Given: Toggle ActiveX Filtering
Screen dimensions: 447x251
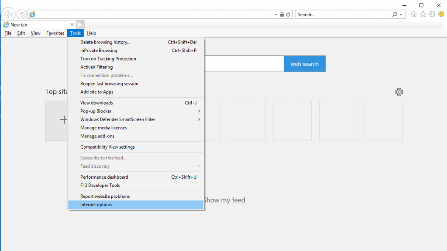Looking at the screenshot, I should tap(136, 67).
